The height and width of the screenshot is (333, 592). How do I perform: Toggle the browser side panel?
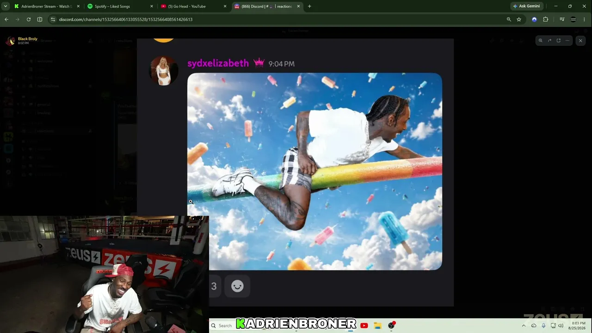tap(40, 19)
